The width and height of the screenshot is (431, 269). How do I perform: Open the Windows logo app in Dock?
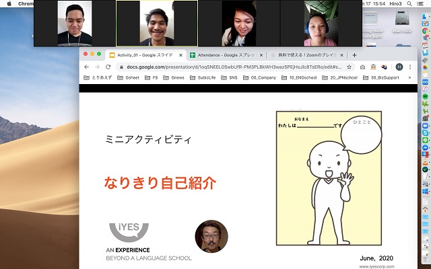(425, 191)
